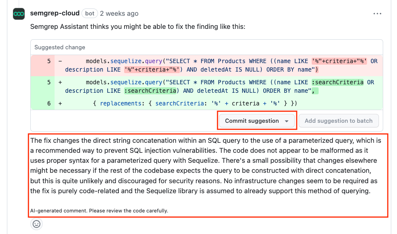Open the 2 weeks ago timestamp link
397x234 pixels.
(x=119, y=13)
